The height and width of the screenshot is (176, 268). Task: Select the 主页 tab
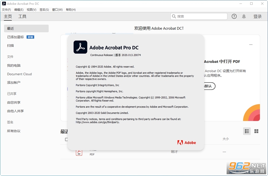point(8,16)
